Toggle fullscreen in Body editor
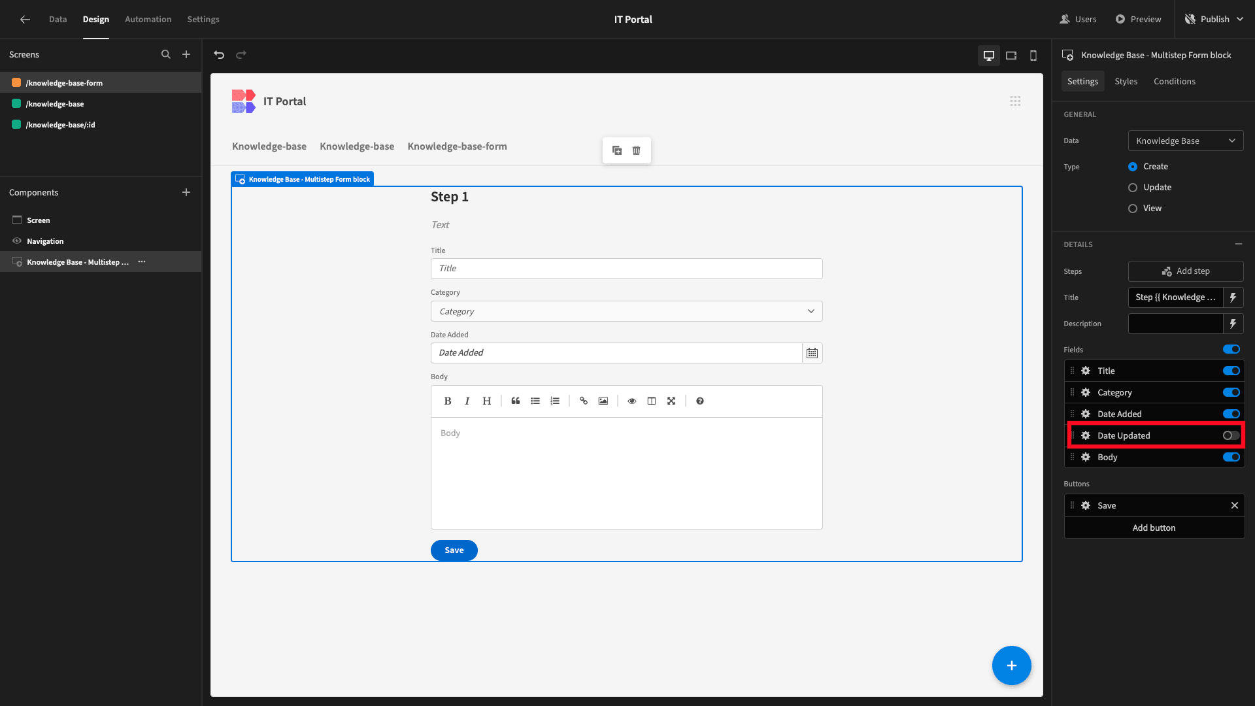Image resolution: width=1255 pixels, height=706 pixels. [671, 401]
